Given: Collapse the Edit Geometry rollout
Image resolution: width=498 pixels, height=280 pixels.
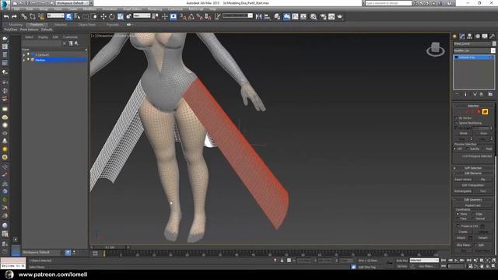Looking at the screenshot, I should pos(473,200).
